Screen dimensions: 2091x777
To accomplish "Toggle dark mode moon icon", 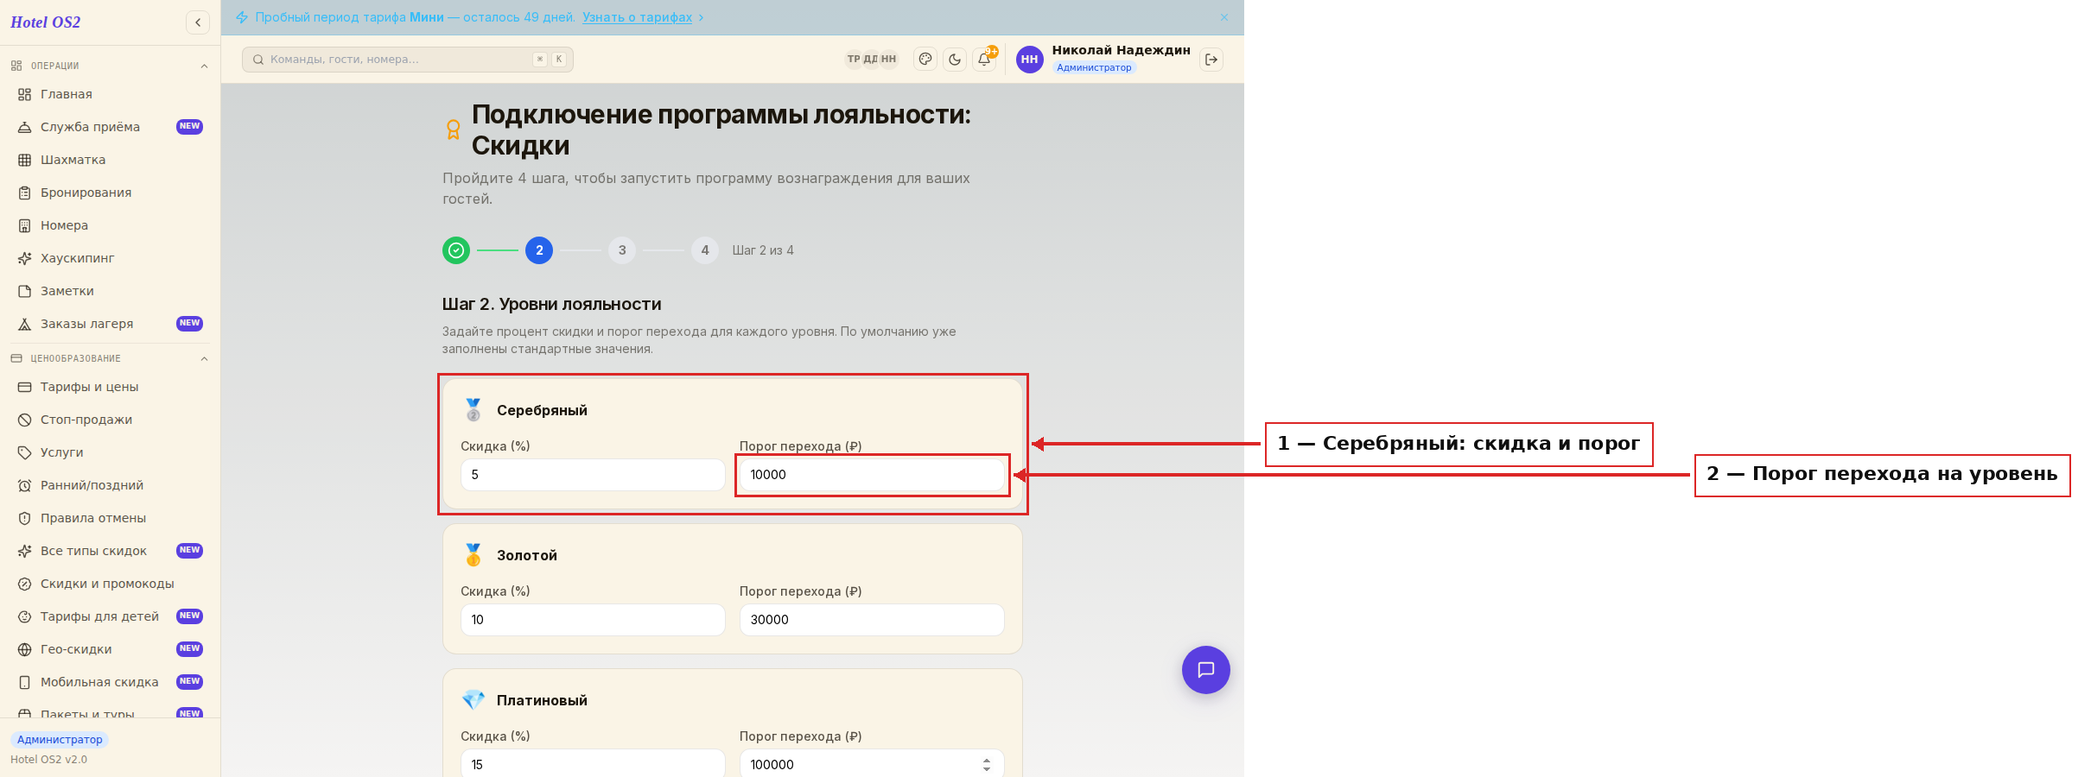I will coord(955,60).
